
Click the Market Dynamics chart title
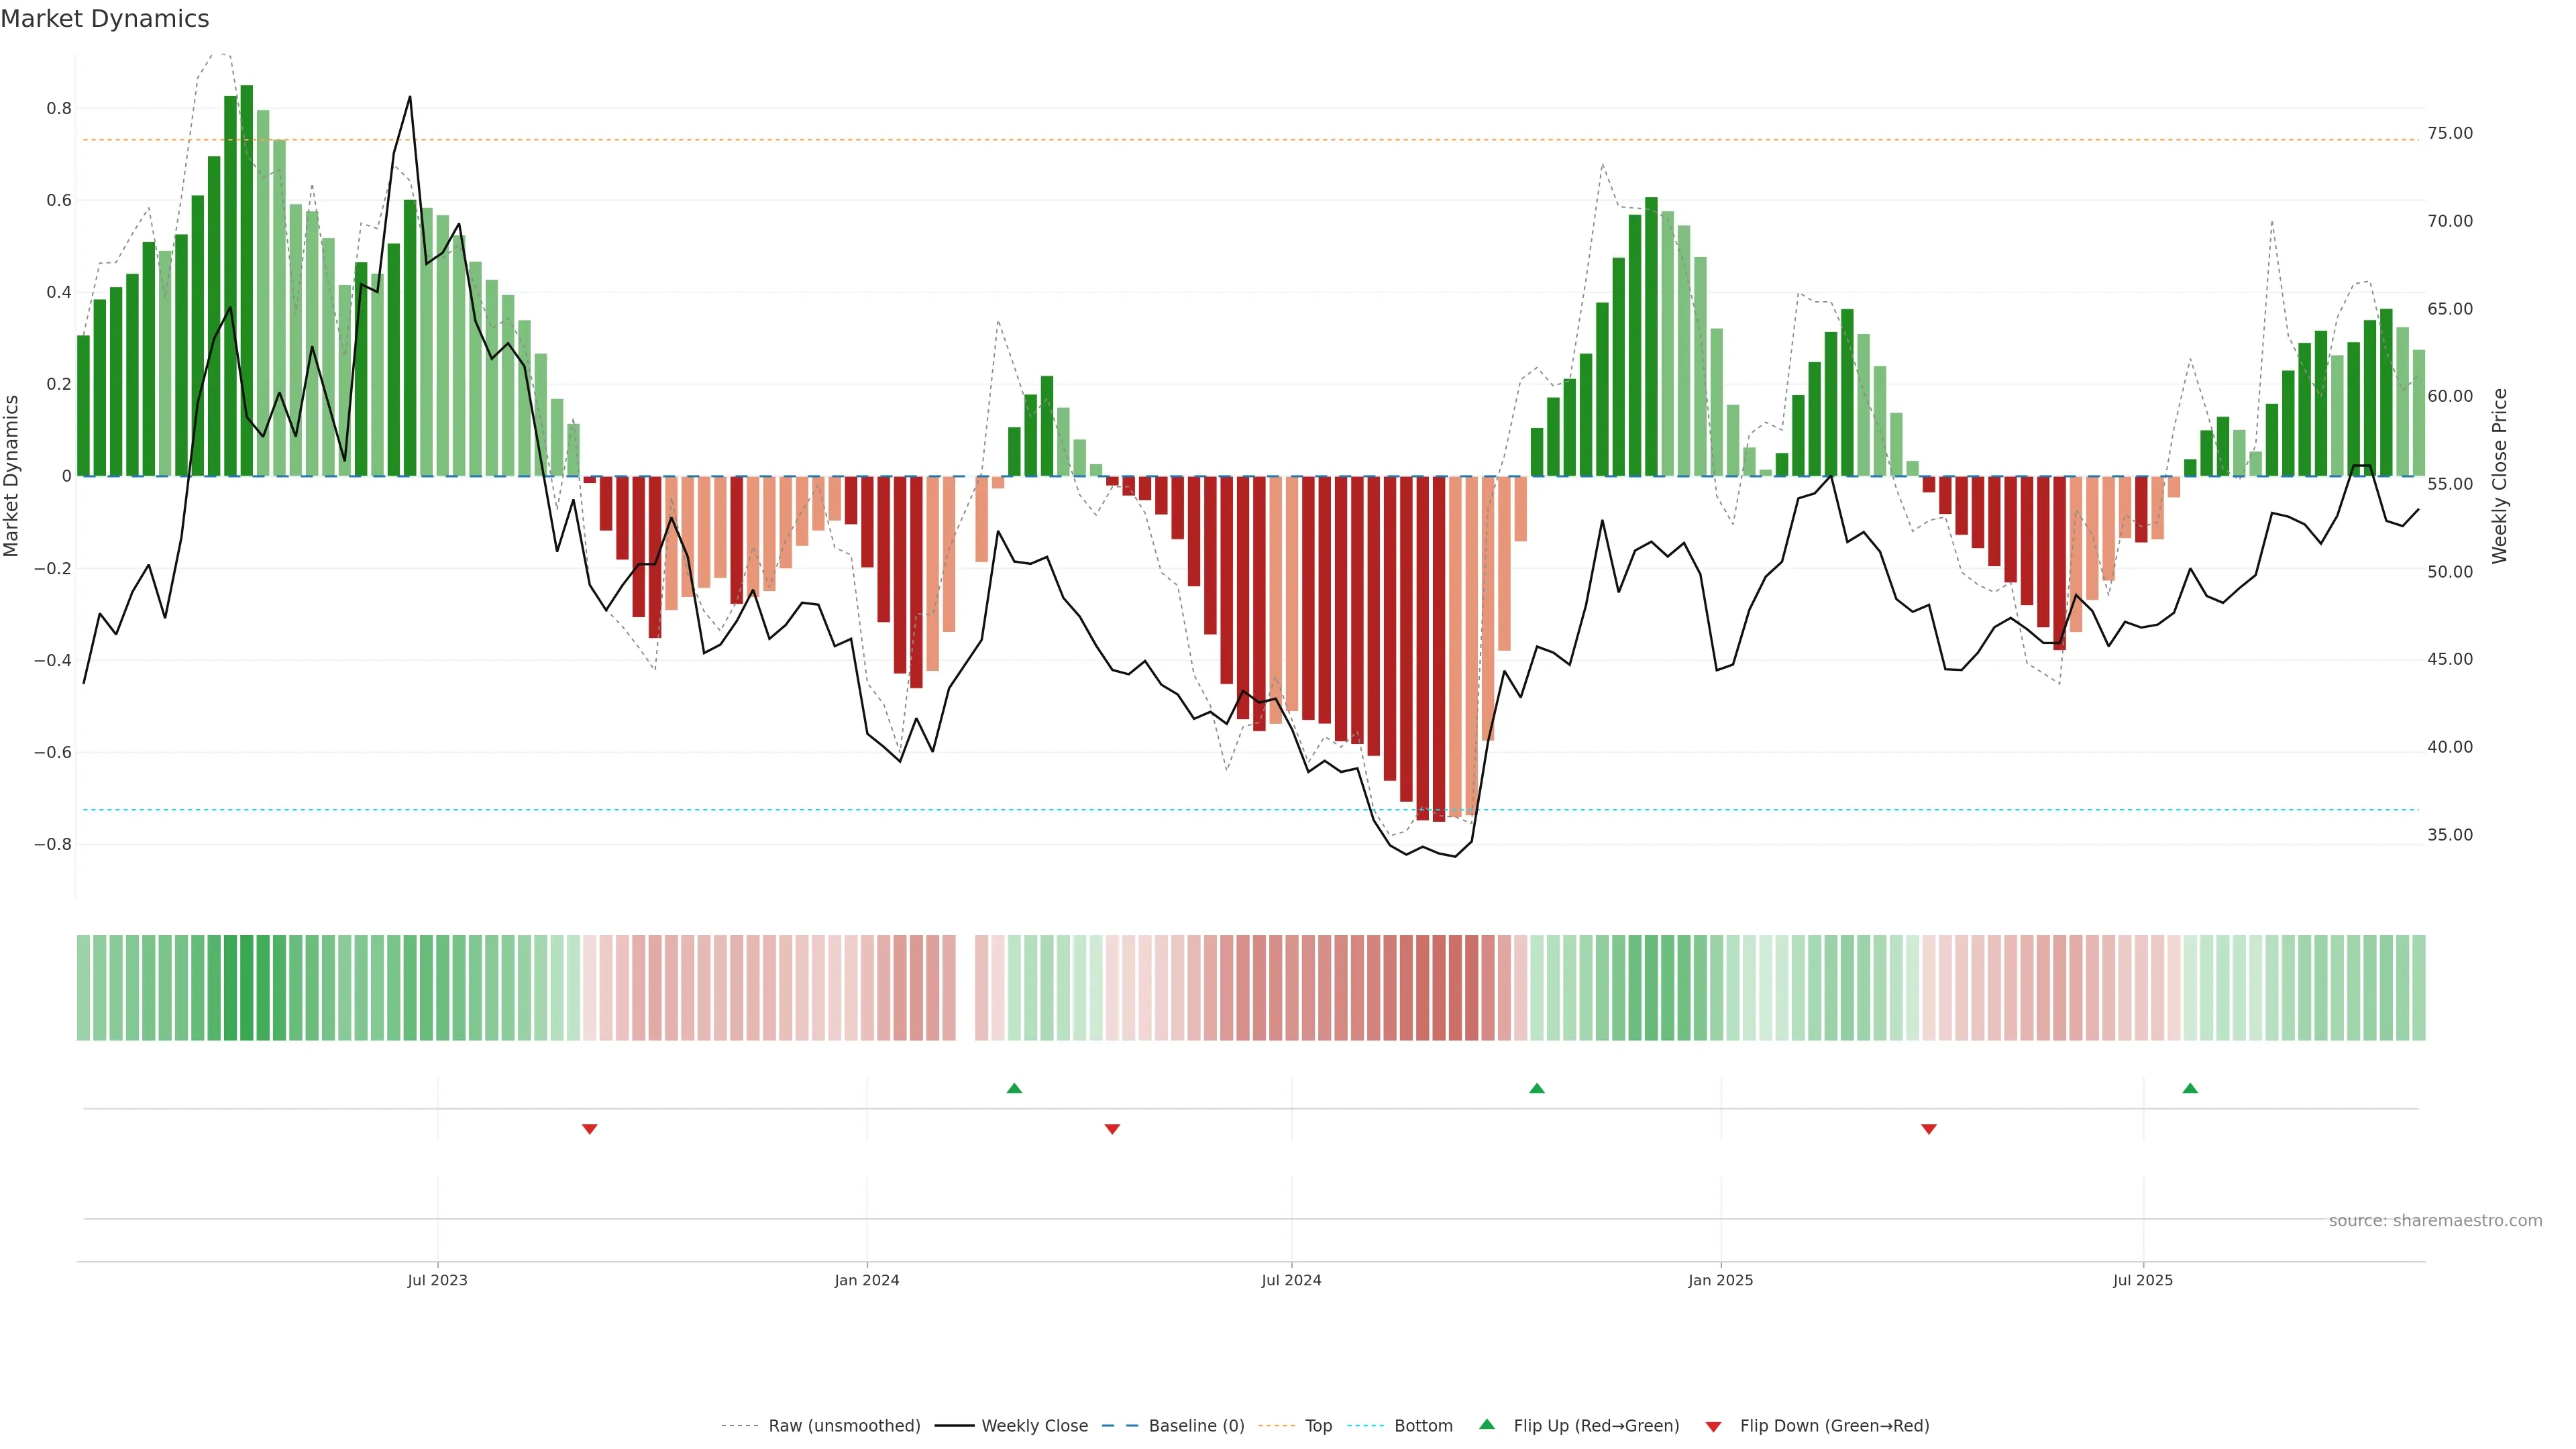click(x=105, y=19)
